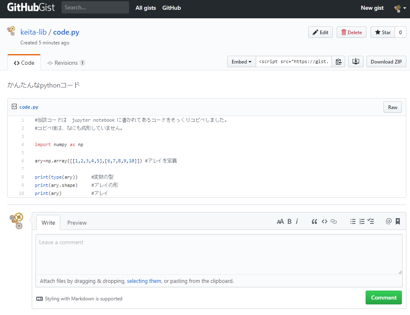
Task: Apply bold formatting in comment
Action: tap(289, 222)
